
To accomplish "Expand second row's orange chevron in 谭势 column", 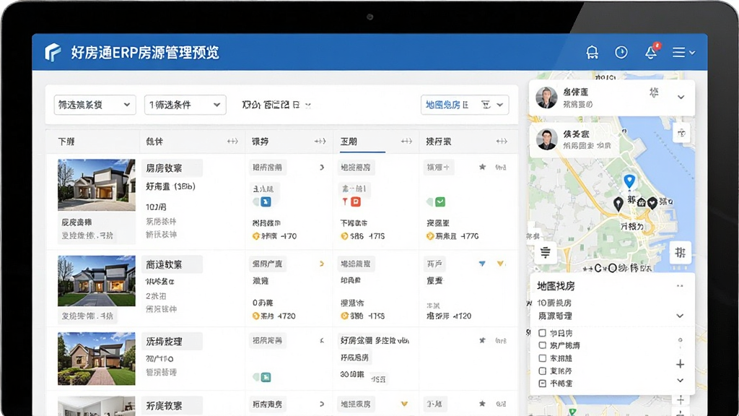I will [322, 264].
